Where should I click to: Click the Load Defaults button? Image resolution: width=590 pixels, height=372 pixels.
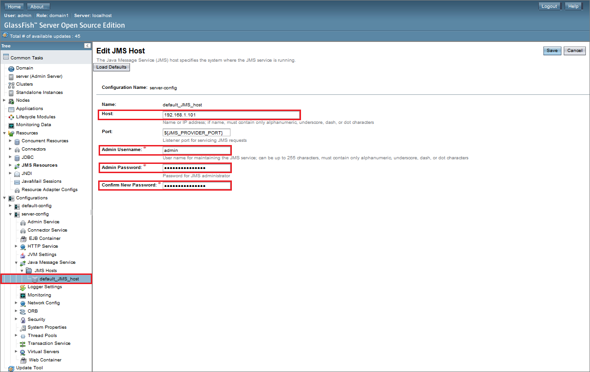(112, 67)
